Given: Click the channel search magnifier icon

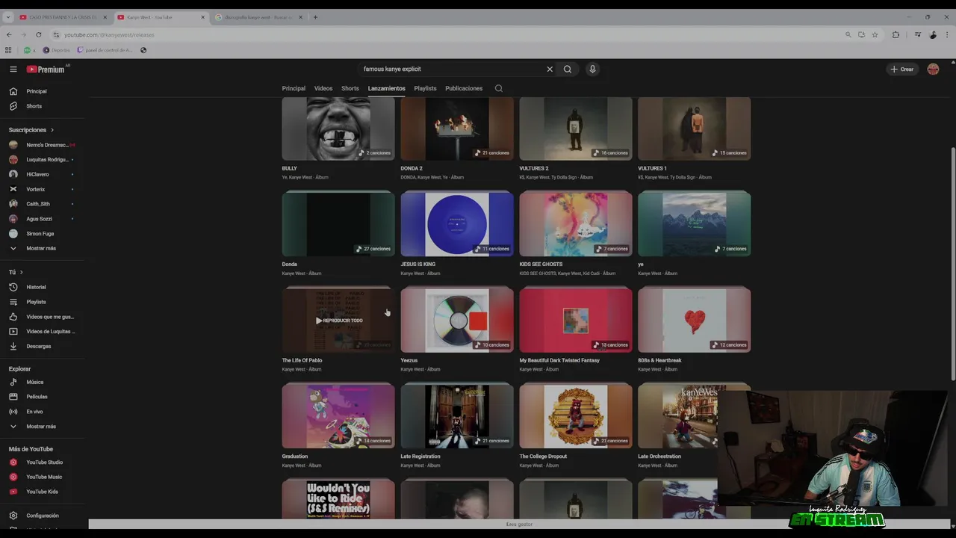Looking at the screenshot, I should pos(499,88).
